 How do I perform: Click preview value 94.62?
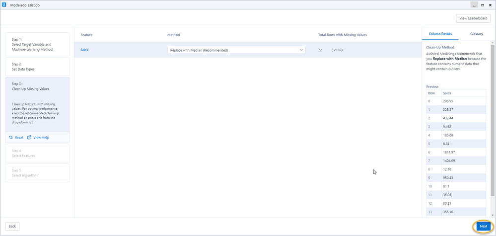(x=446, y=127)
